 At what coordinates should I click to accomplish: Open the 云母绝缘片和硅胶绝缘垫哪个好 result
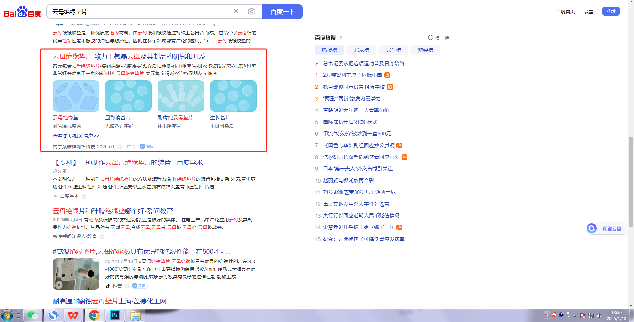[x=113, y=211]
